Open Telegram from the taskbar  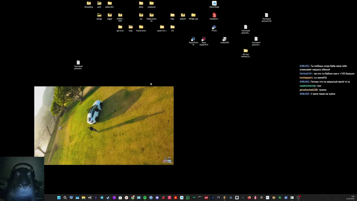point(102,198)
